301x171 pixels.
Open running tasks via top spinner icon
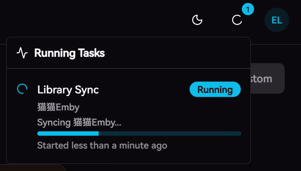(x=237, y=20)
